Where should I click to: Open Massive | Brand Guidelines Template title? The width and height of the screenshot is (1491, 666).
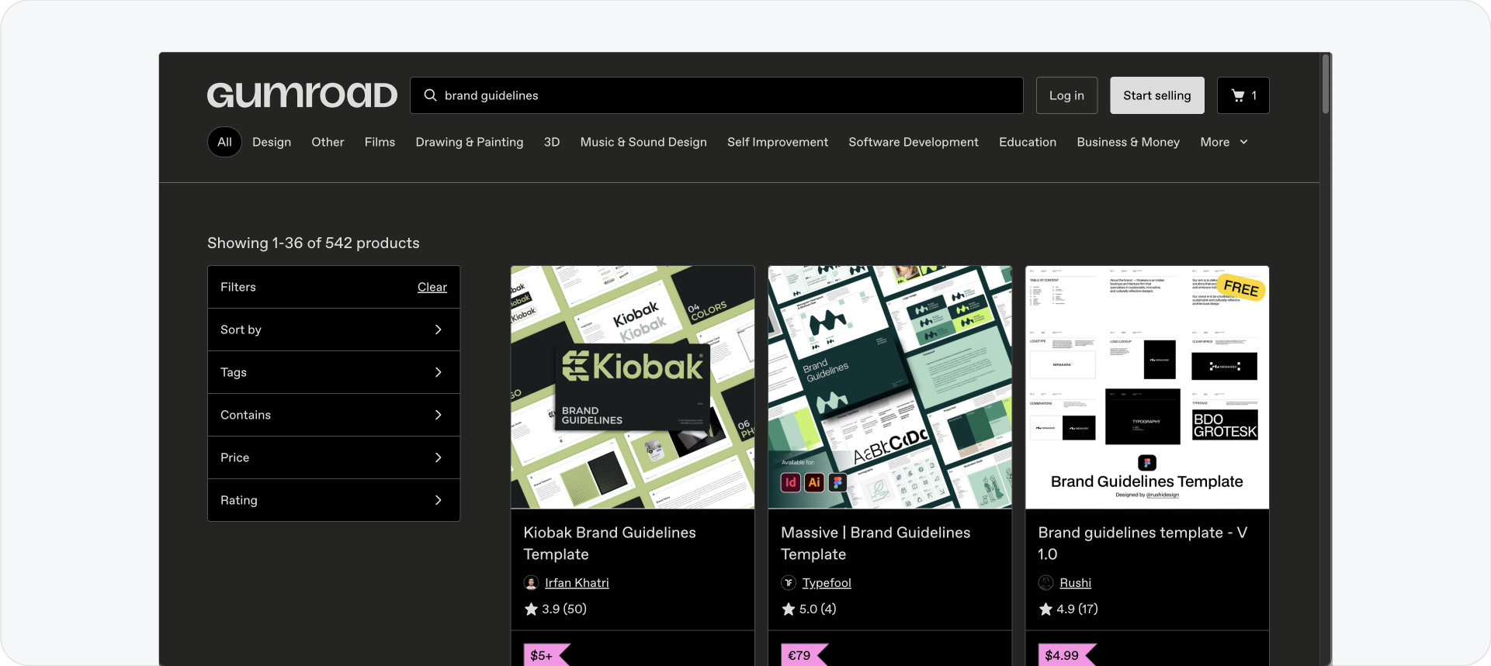(876, 543)
